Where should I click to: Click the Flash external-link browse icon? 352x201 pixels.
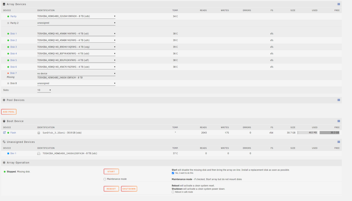pos(4,133)
